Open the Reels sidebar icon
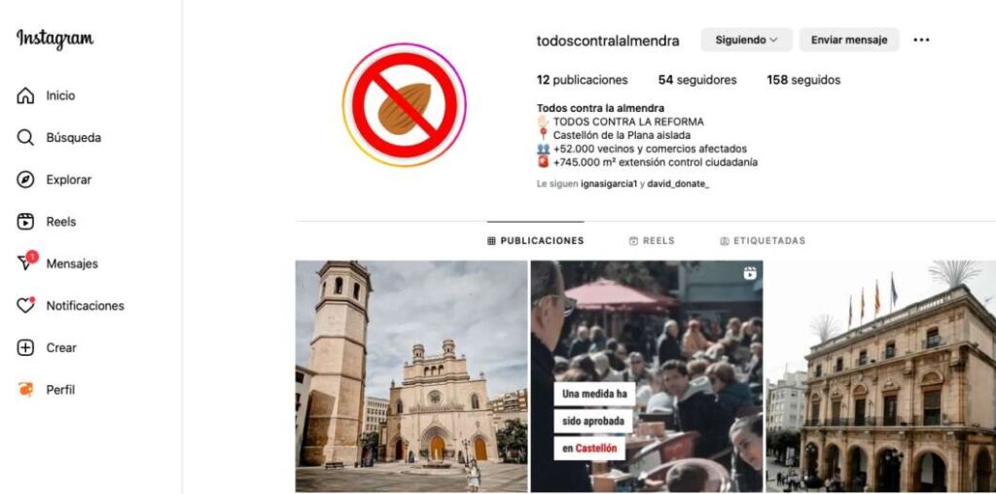 point(25,222)
